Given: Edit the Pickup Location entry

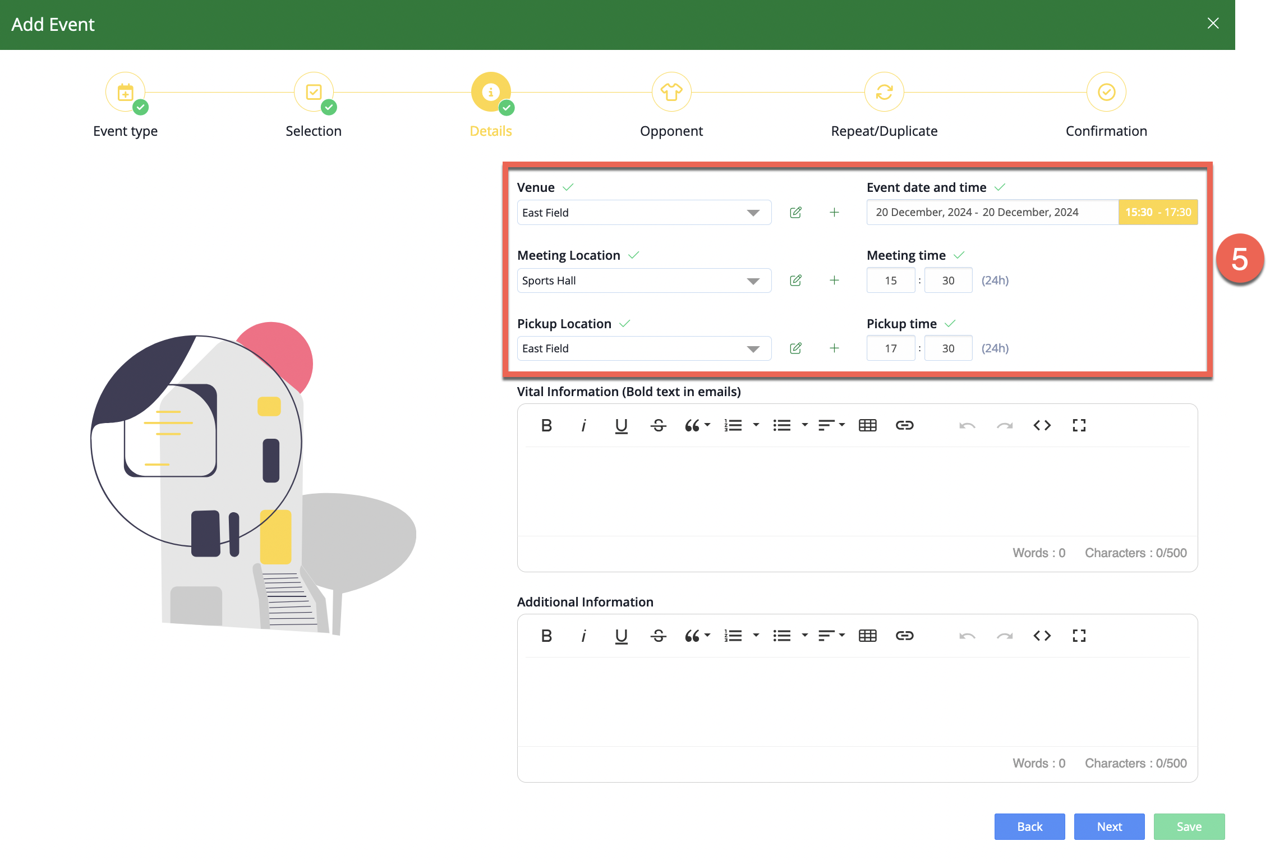Looking at the screenshot, I should (x=795, y=348).
